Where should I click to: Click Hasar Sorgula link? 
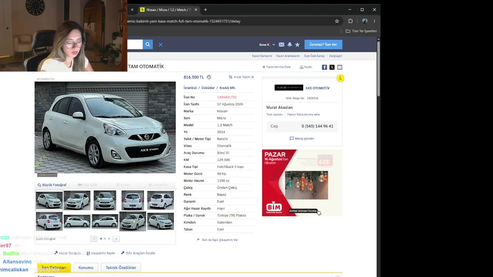click(67, 253)
